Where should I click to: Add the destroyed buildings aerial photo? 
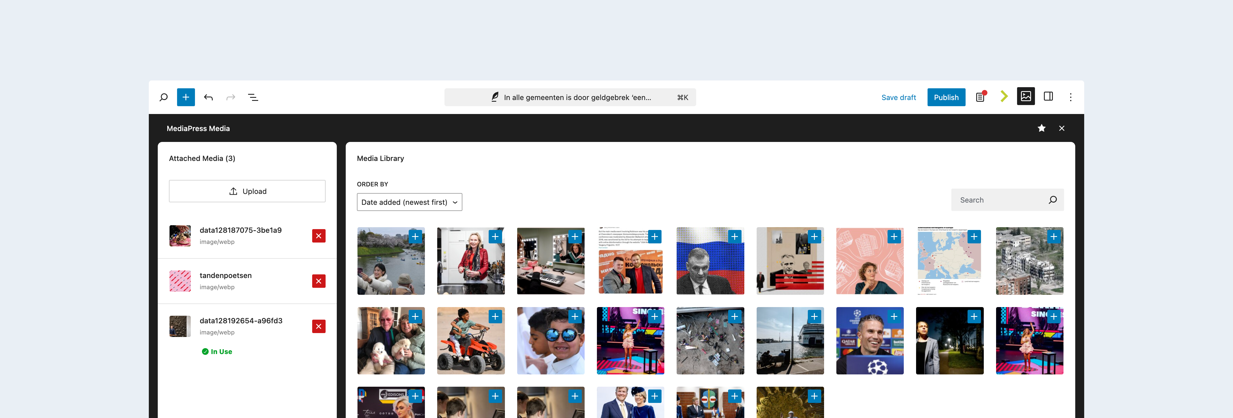[1053, 237]
